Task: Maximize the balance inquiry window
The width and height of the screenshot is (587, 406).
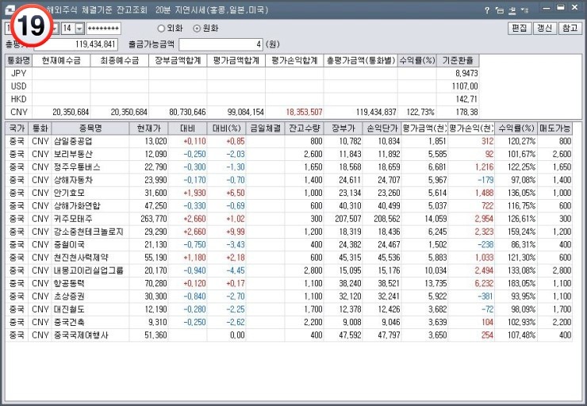Action: click(x=560, y=7)
